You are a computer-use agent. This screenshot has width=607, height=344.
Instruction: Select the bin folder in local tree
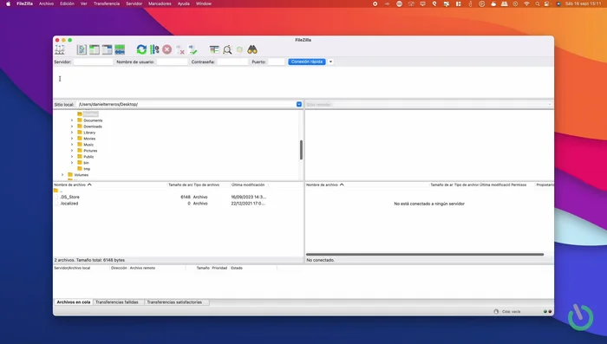tap(86, 163)
